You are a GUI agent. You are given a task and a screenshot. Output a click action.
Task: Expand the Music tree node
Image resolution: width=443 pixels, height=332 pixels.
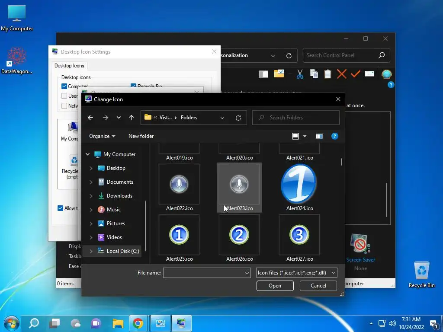91,210
